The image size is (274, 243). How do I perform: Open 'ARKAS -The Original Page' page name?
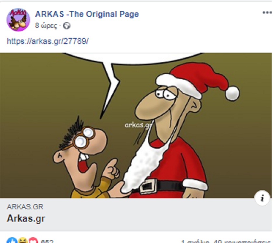(87, 14)
